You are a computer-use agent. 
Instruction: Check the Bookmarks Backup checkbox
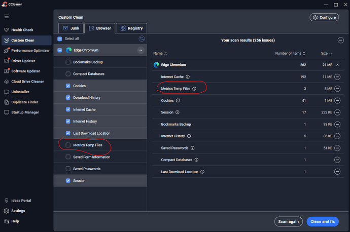[68, 62]
